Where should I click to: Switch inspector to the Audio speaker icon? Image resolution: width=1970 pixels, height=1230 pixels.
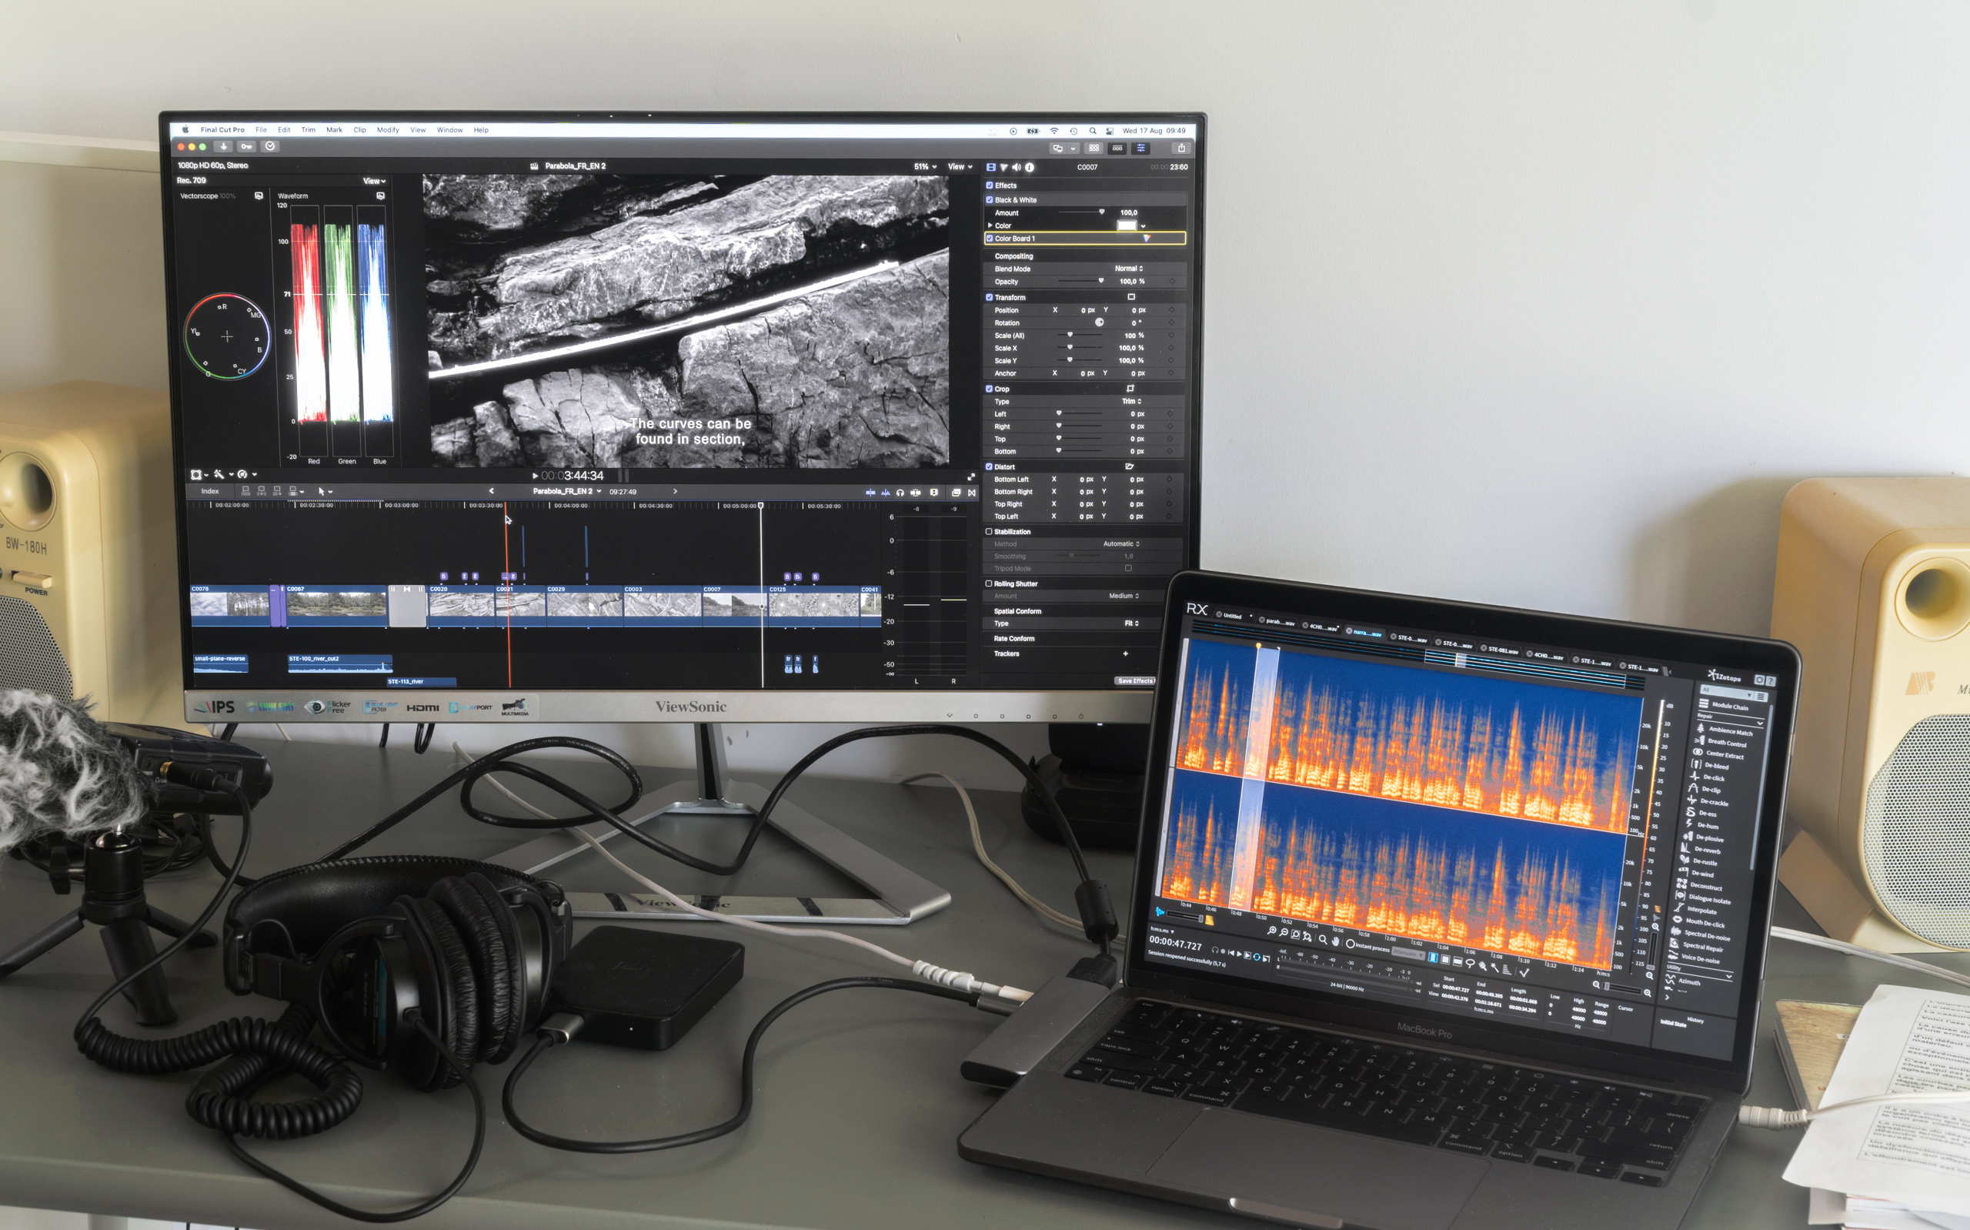click(x=1017, y=168)
